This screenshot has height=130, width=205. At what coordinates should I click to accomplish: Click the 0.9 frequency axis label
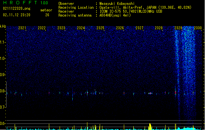pyautogui.click(x=3, y=75)
